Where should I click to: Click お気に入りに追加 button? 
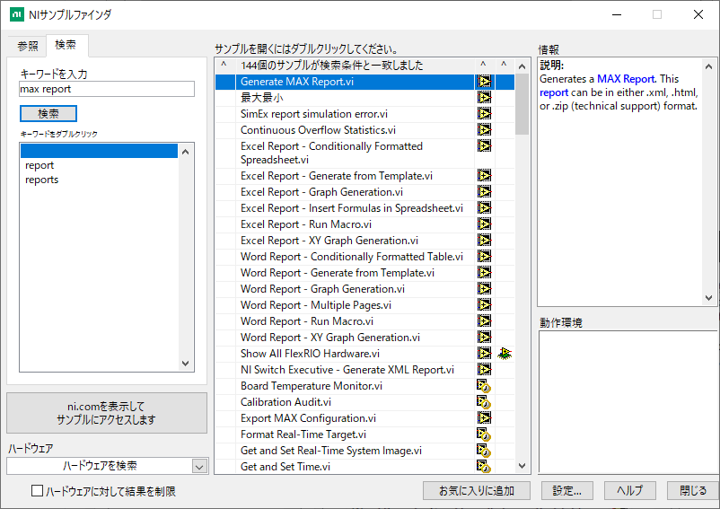pos(477,491)
